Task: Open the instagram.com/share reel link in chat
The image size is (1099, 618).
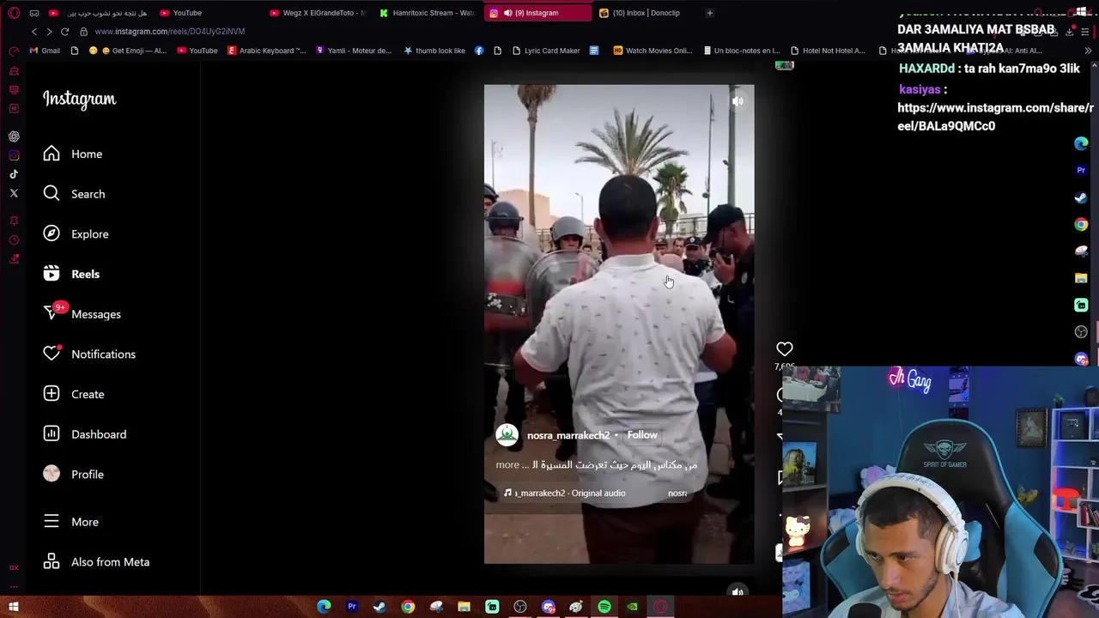Action: point(996,117)
